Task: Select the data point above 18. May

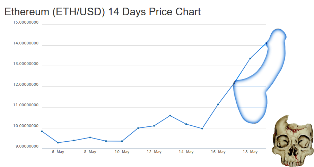Action: pyautogui.click(x=250, y=58)
